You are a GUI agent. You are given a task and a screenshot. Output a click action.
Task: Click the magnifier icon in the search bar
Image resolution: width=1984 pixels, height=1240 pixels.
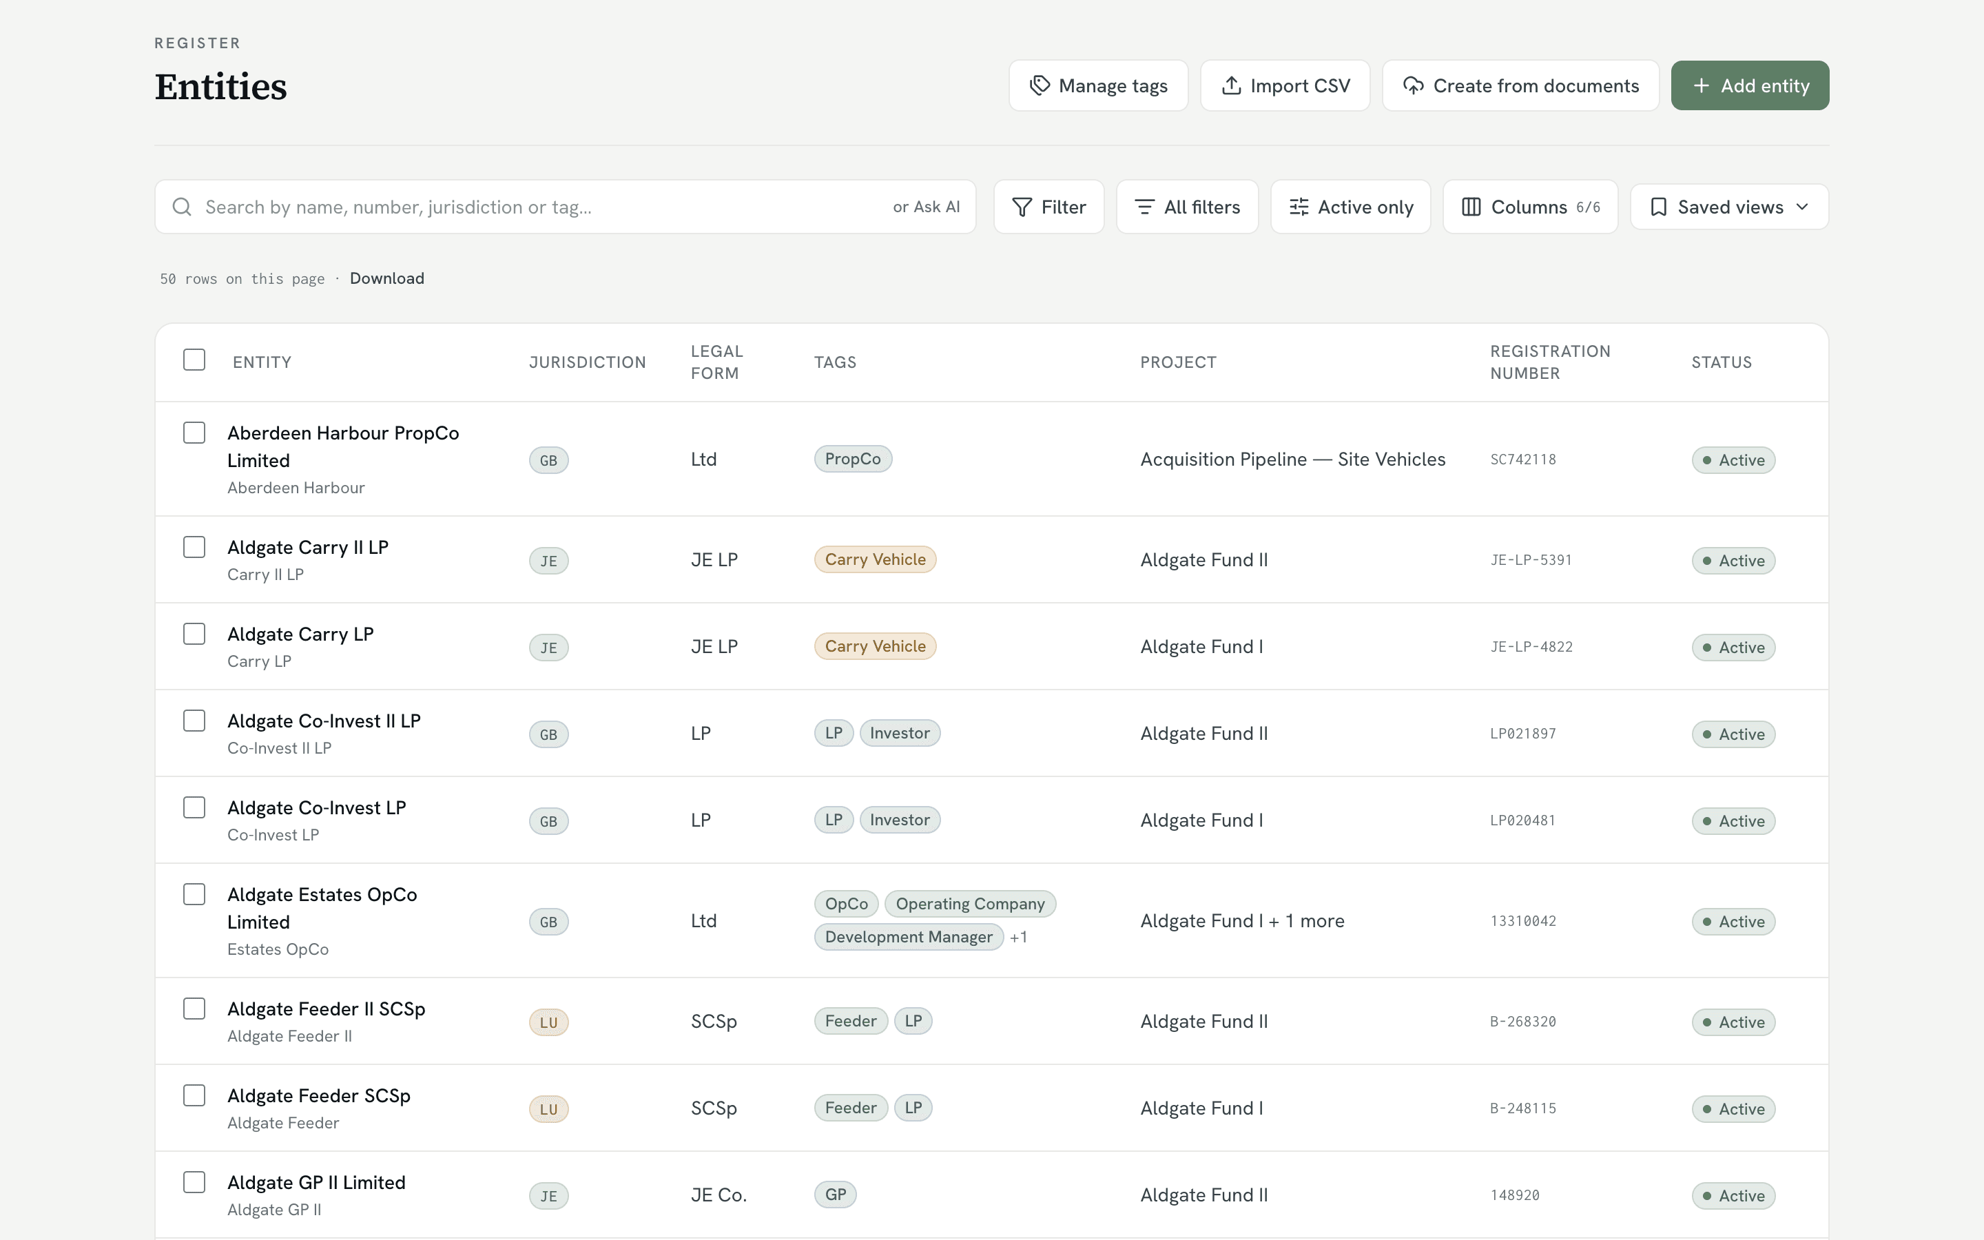pos(182,207)
